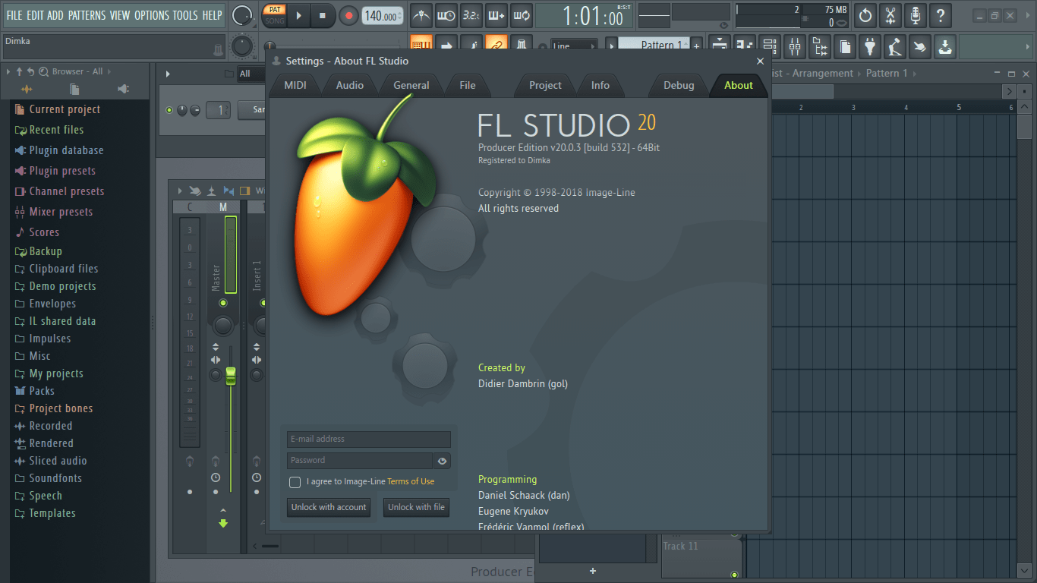Open the mixer window toolbar icon
The width and height of the screenshot is (1037, 583).
795,47
